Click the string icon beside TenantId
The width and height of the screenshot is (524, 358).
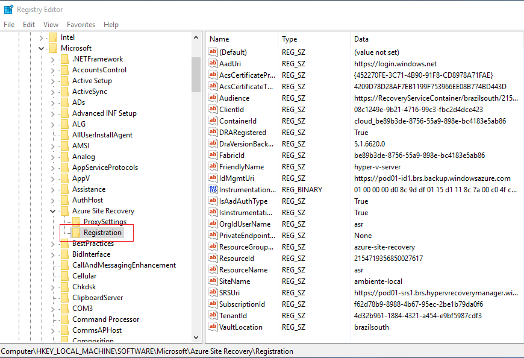(213, 315)
